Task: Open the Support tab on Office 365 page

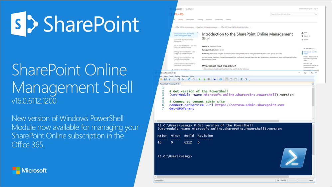Action: point(209,20)
